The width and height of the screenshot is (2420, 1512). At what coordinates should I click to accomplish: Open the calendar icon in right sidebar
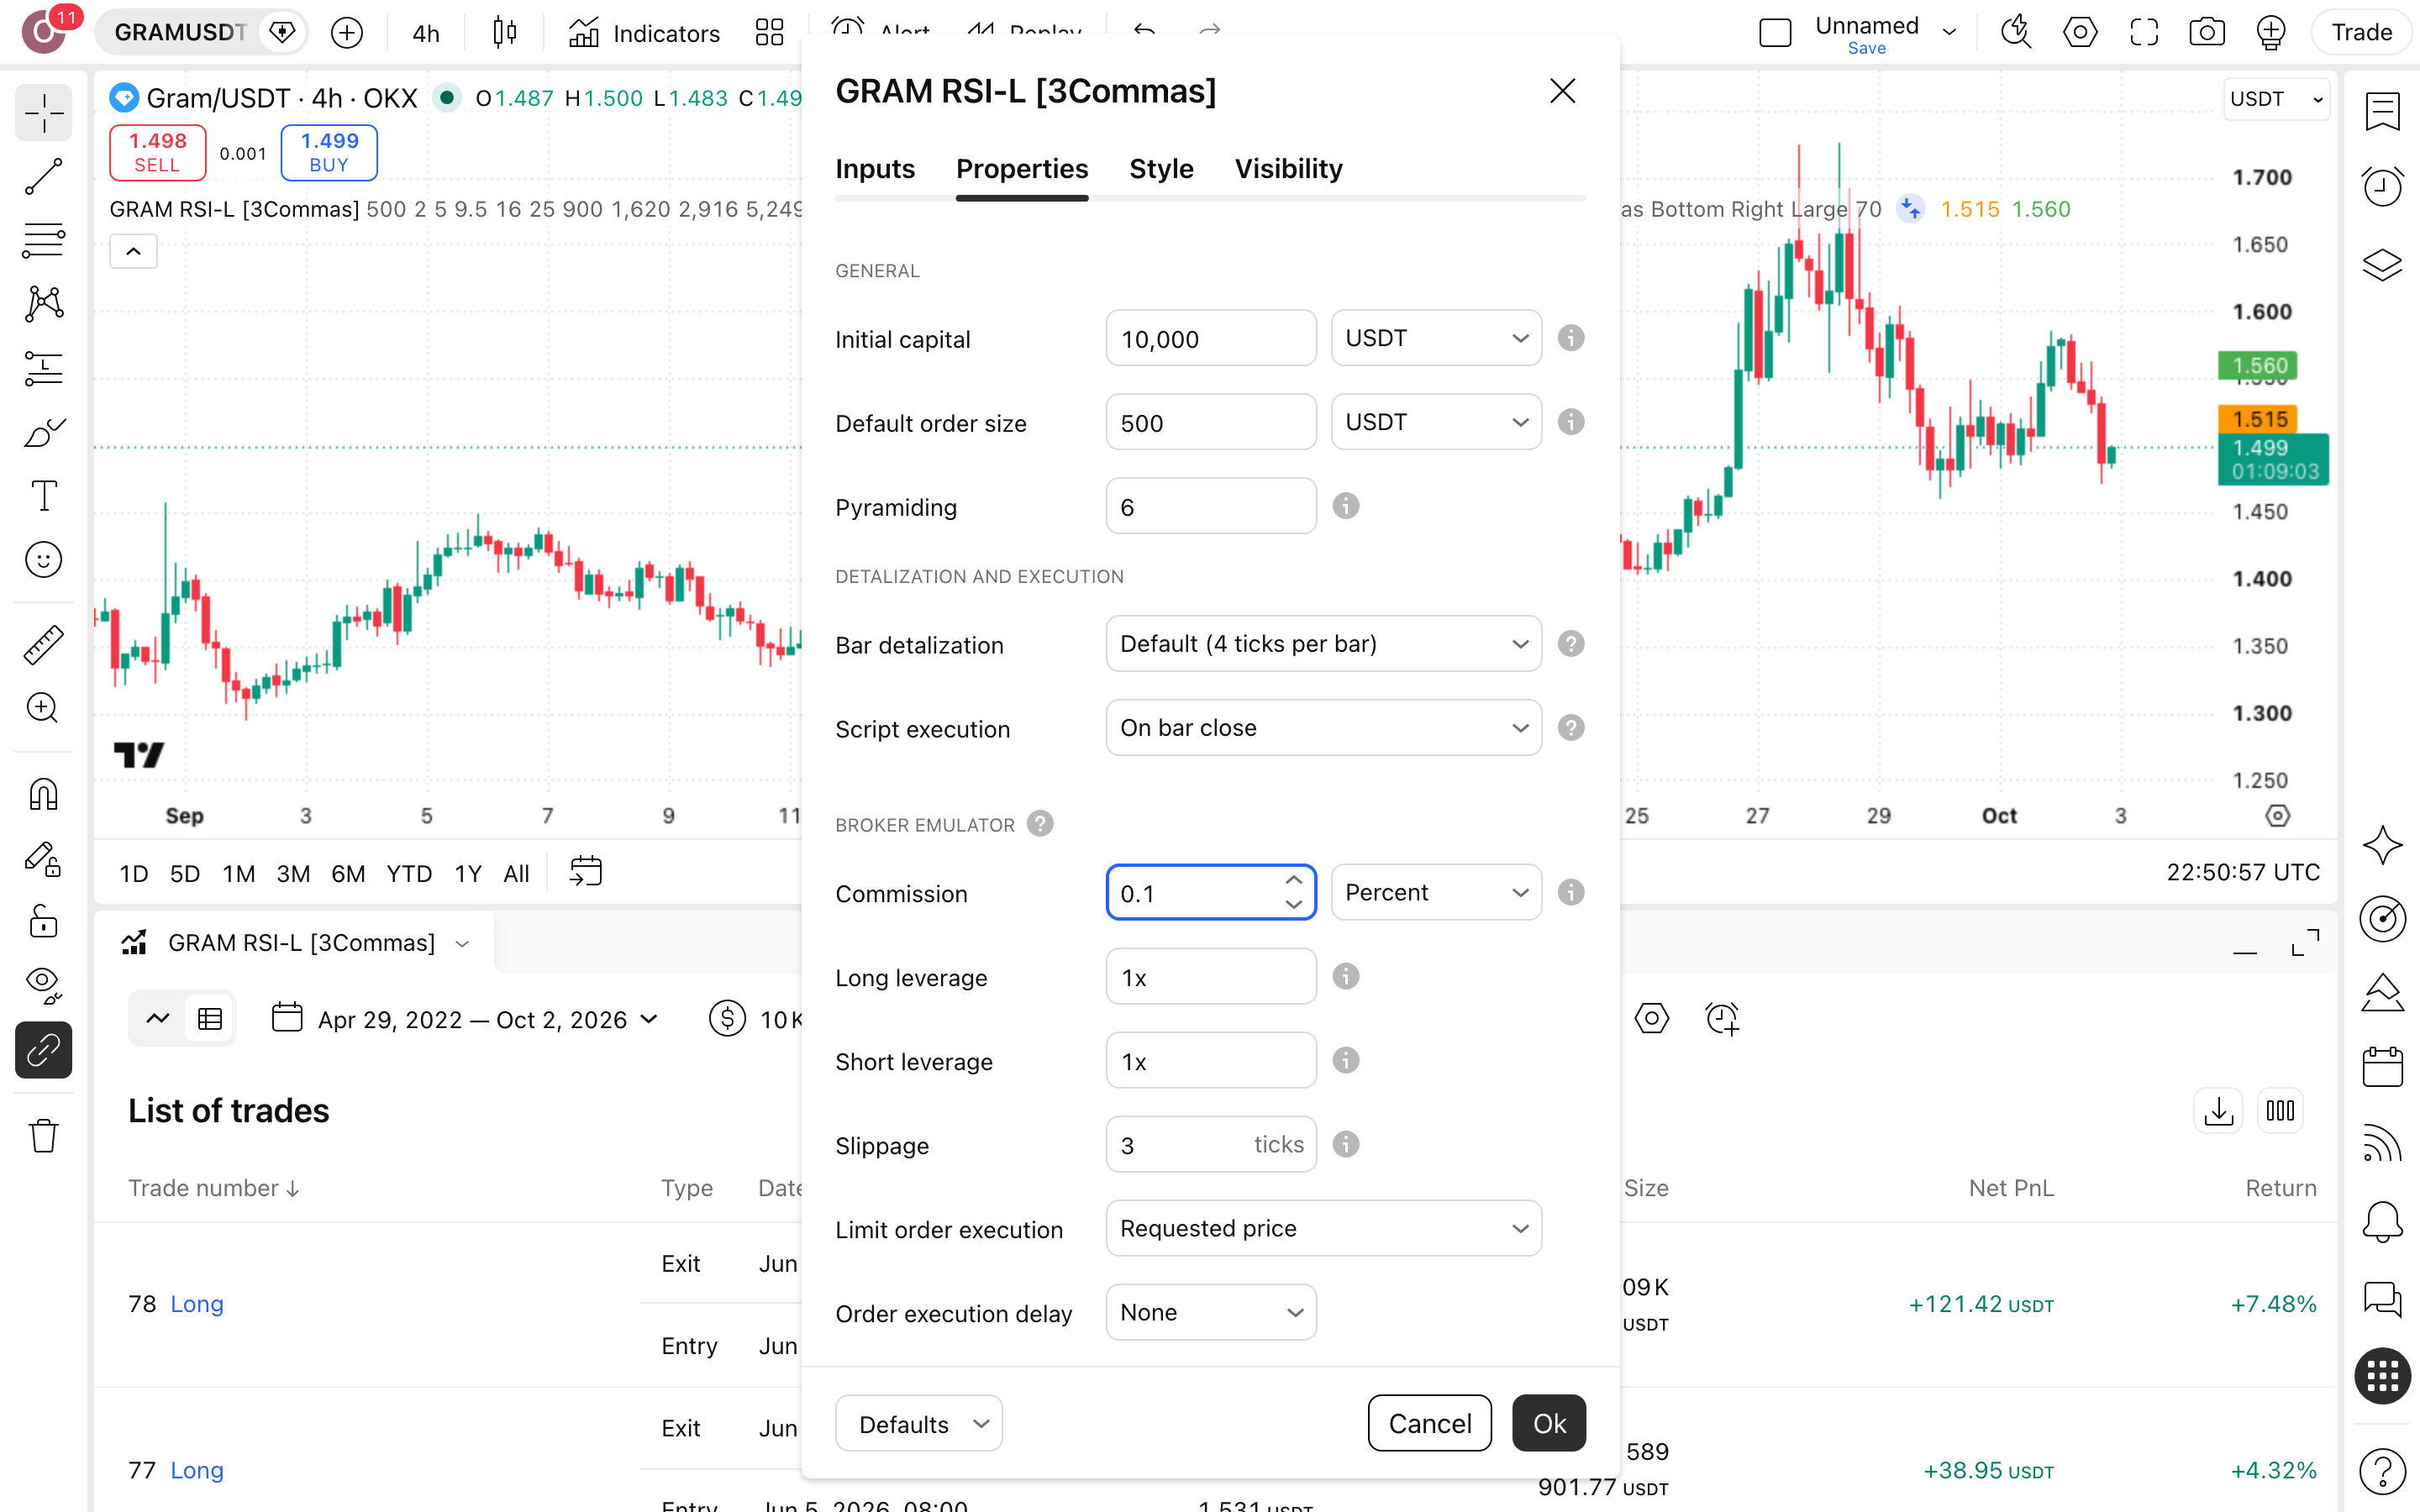pos(2382,1067)
